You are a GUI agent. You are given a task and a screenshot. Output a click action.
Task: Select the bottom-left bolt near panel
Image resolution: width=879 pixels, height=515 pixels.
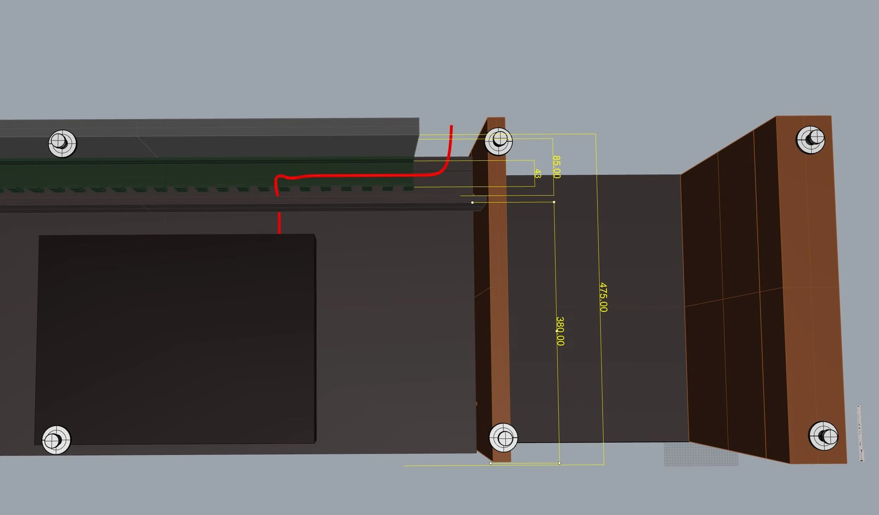click(x=56, y=440)
